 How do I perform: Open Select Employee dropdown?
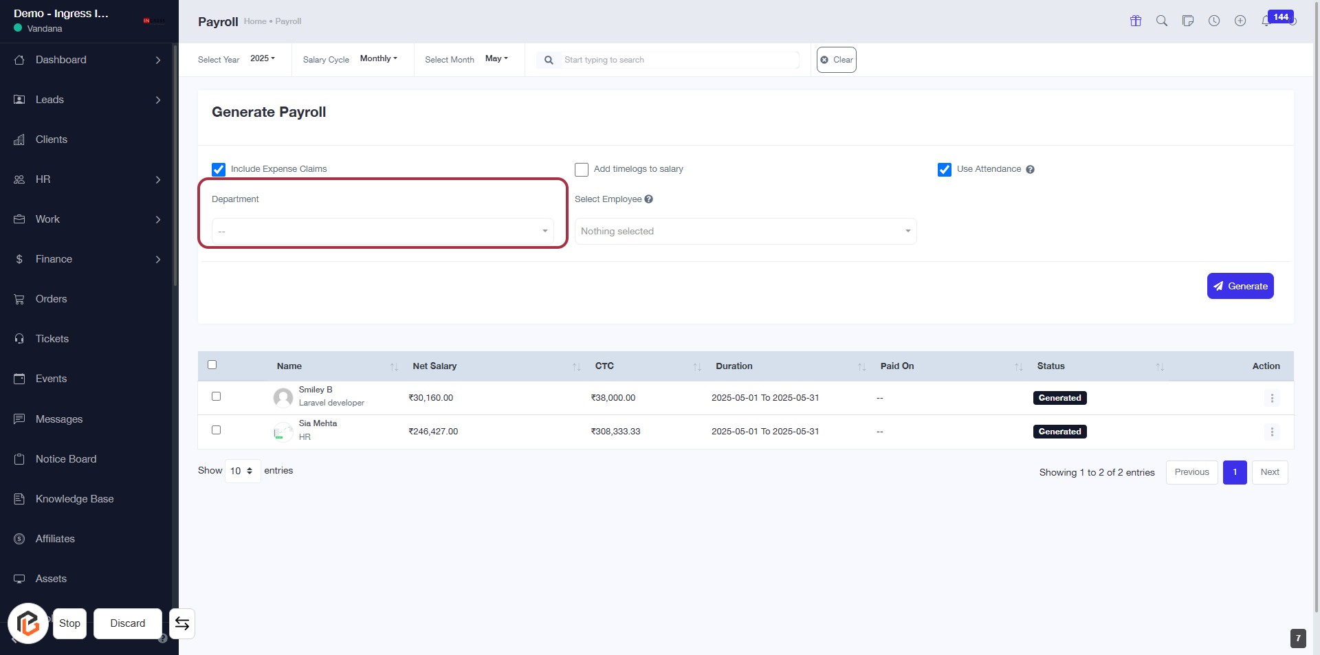(x=745, y=232)
